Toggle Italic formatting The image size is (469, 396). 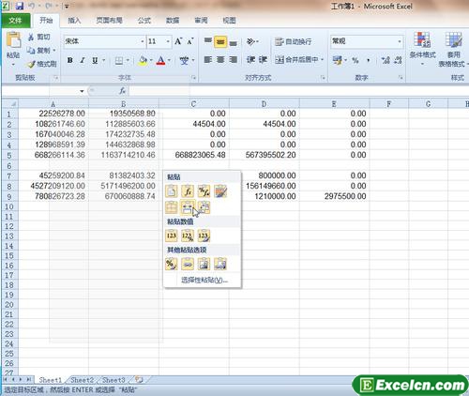(83, 60)
